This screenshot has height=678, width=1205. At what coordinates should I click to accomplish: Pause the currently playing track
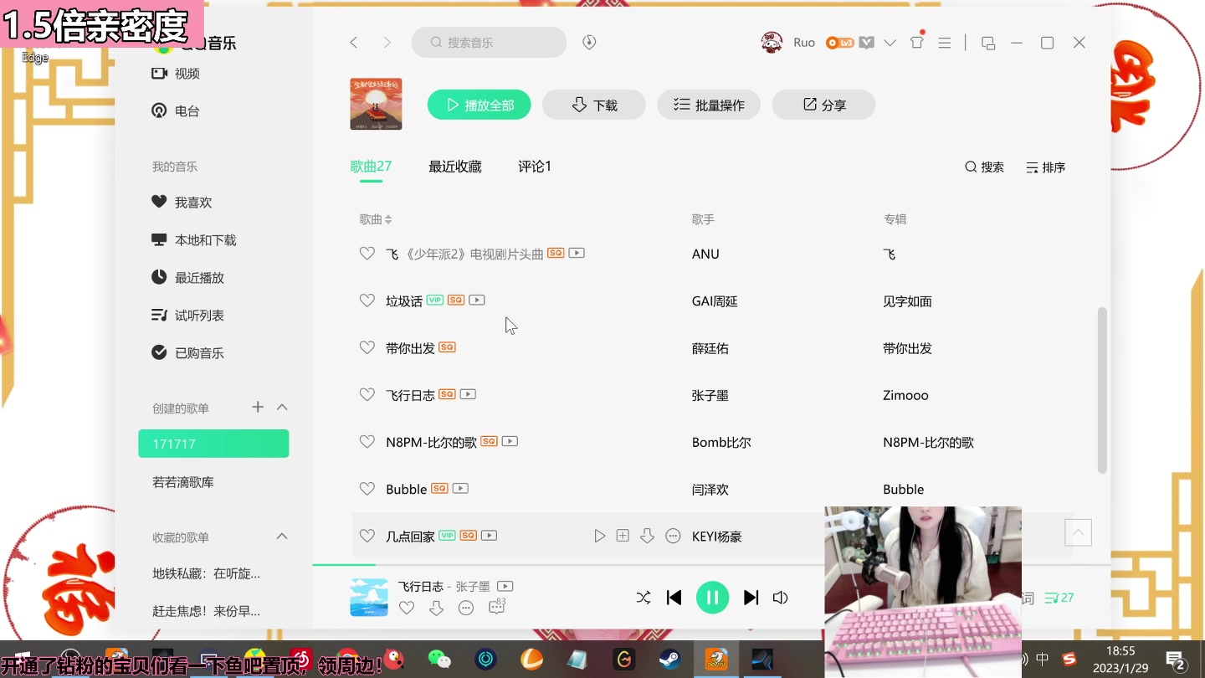coord(713,597)
